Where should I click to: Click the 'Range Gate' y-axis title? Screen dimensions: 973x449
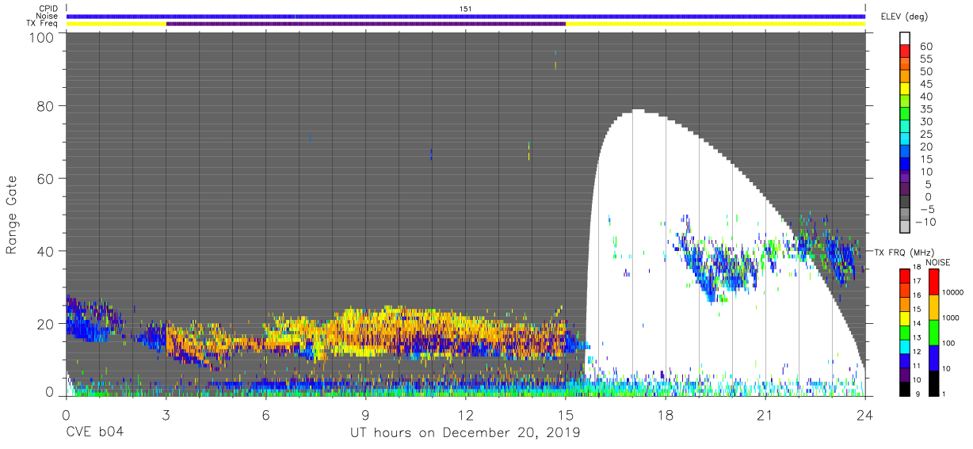coord(12,215)
